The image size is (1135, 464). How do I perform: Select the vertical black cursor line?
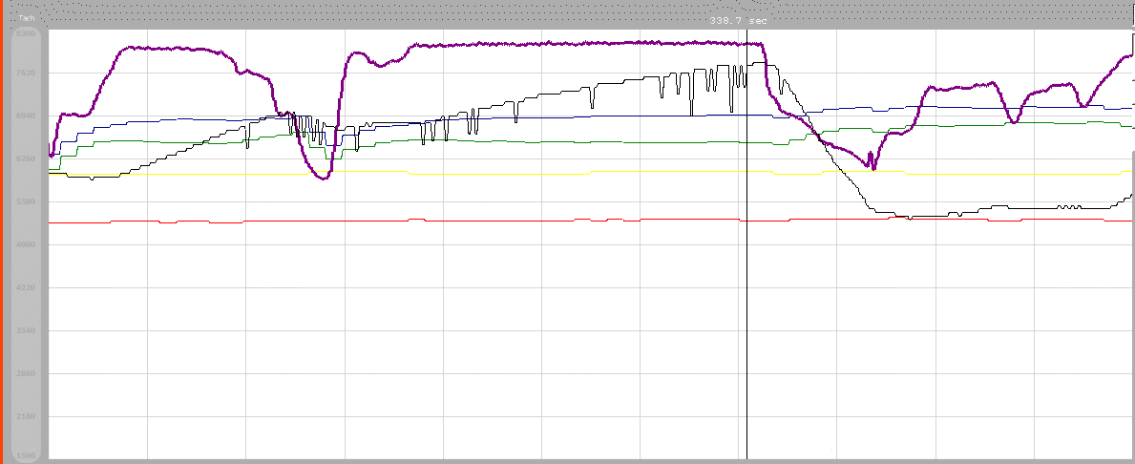coord(746,334)
